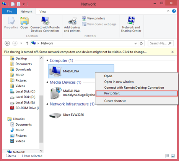Dismiss the file sharing notification bar
This screenshot has width=179, height=161.
tap(172, 52)
